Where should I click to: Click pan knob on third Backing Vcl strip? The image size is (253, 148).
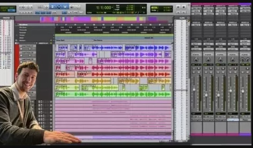click(220, 60)
